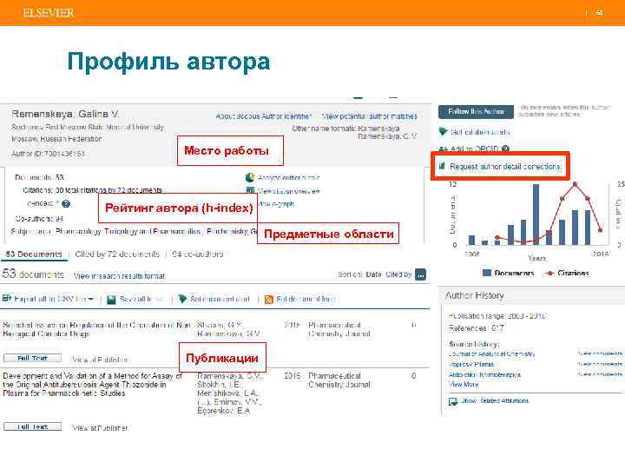
Task: Open the sort options ellipsis button
Action: 420,274
